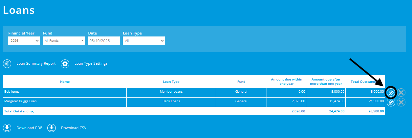Edit the Bob Jones loan
Screen dimensions: 412x138
[391, 93]
